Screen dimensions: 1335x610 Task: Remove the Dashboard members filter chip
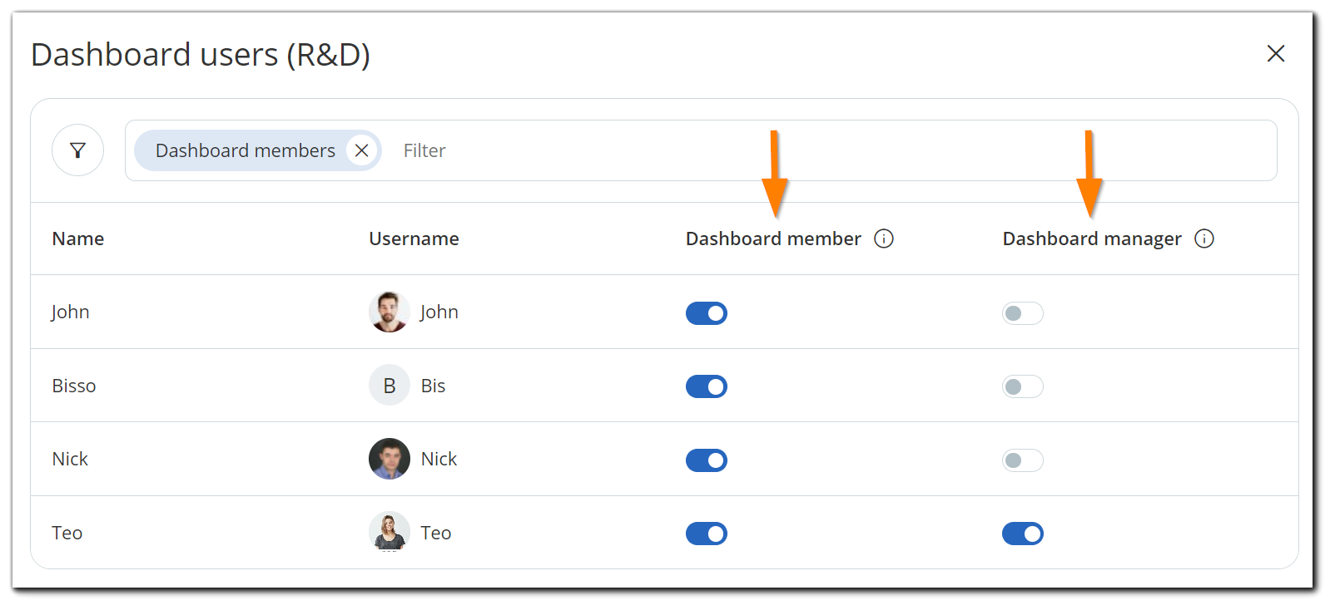pos(362,150)
